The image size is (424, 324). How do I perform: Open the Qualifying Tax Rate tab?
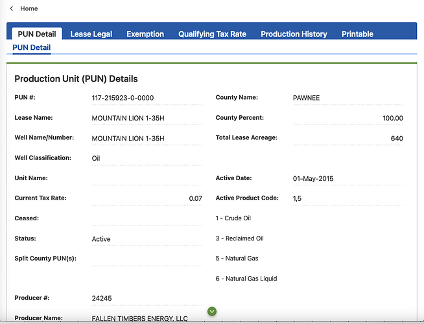(x=212, y=34)
